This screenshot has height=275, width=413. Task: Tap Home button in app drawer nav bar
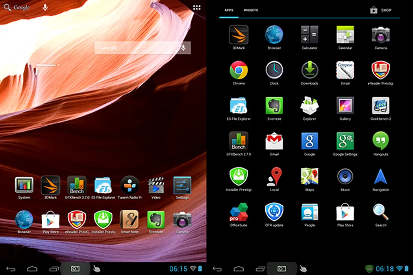[x=239, y=269]
